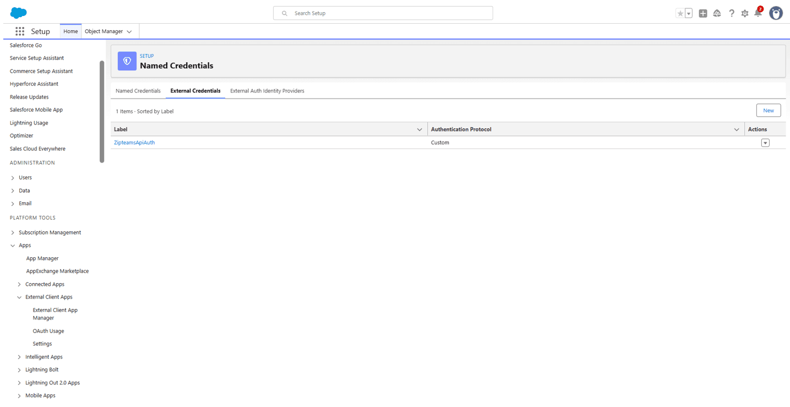Expand Subscription Management

13,233
